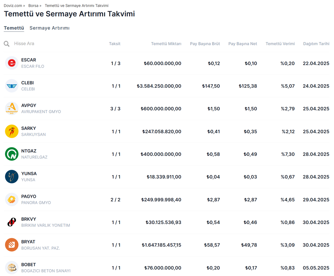Screen dimensions: 334x276
Task: Click the BRKVY logo icon
Action: 12,222
